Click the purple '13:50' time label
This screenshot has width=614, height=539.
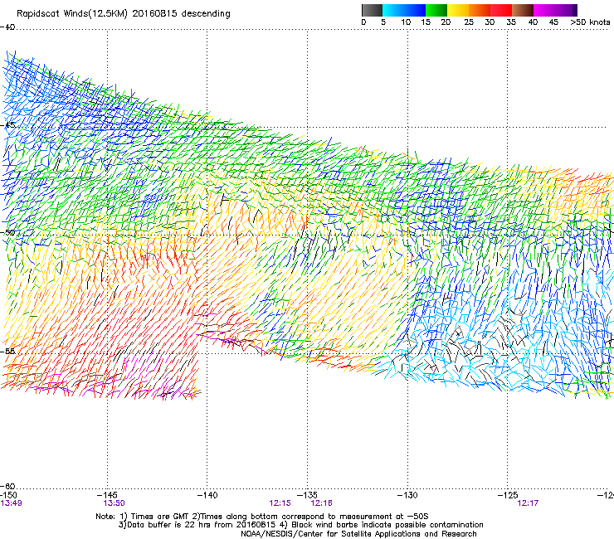tap(114, 503)
